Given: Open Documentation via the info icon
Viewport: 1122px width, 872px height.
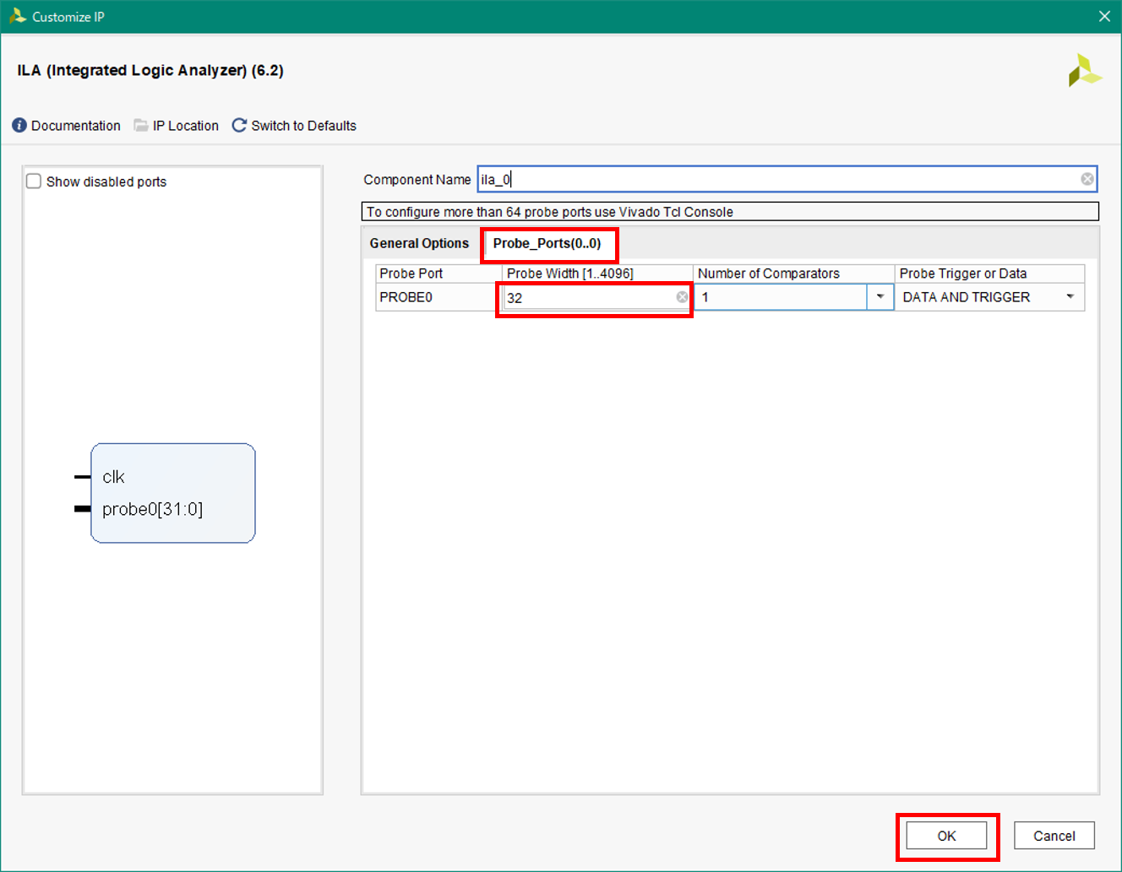Looking at the screenshot, I should pyautogui.click(x=19, y=126).
